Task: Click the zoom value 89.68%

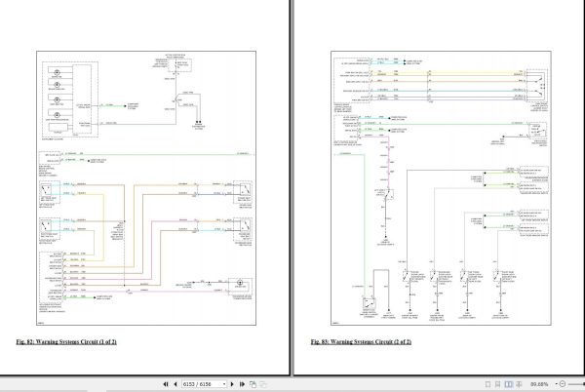Action: (x=539, y=384)
